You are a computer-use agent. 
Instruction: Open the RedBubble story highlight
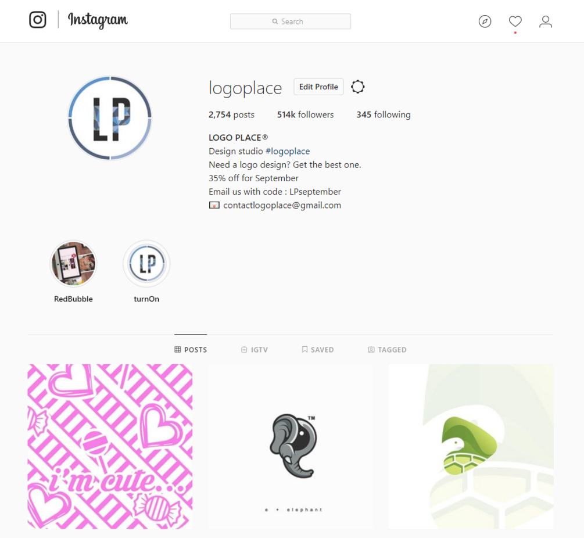(x=73, y=264)
